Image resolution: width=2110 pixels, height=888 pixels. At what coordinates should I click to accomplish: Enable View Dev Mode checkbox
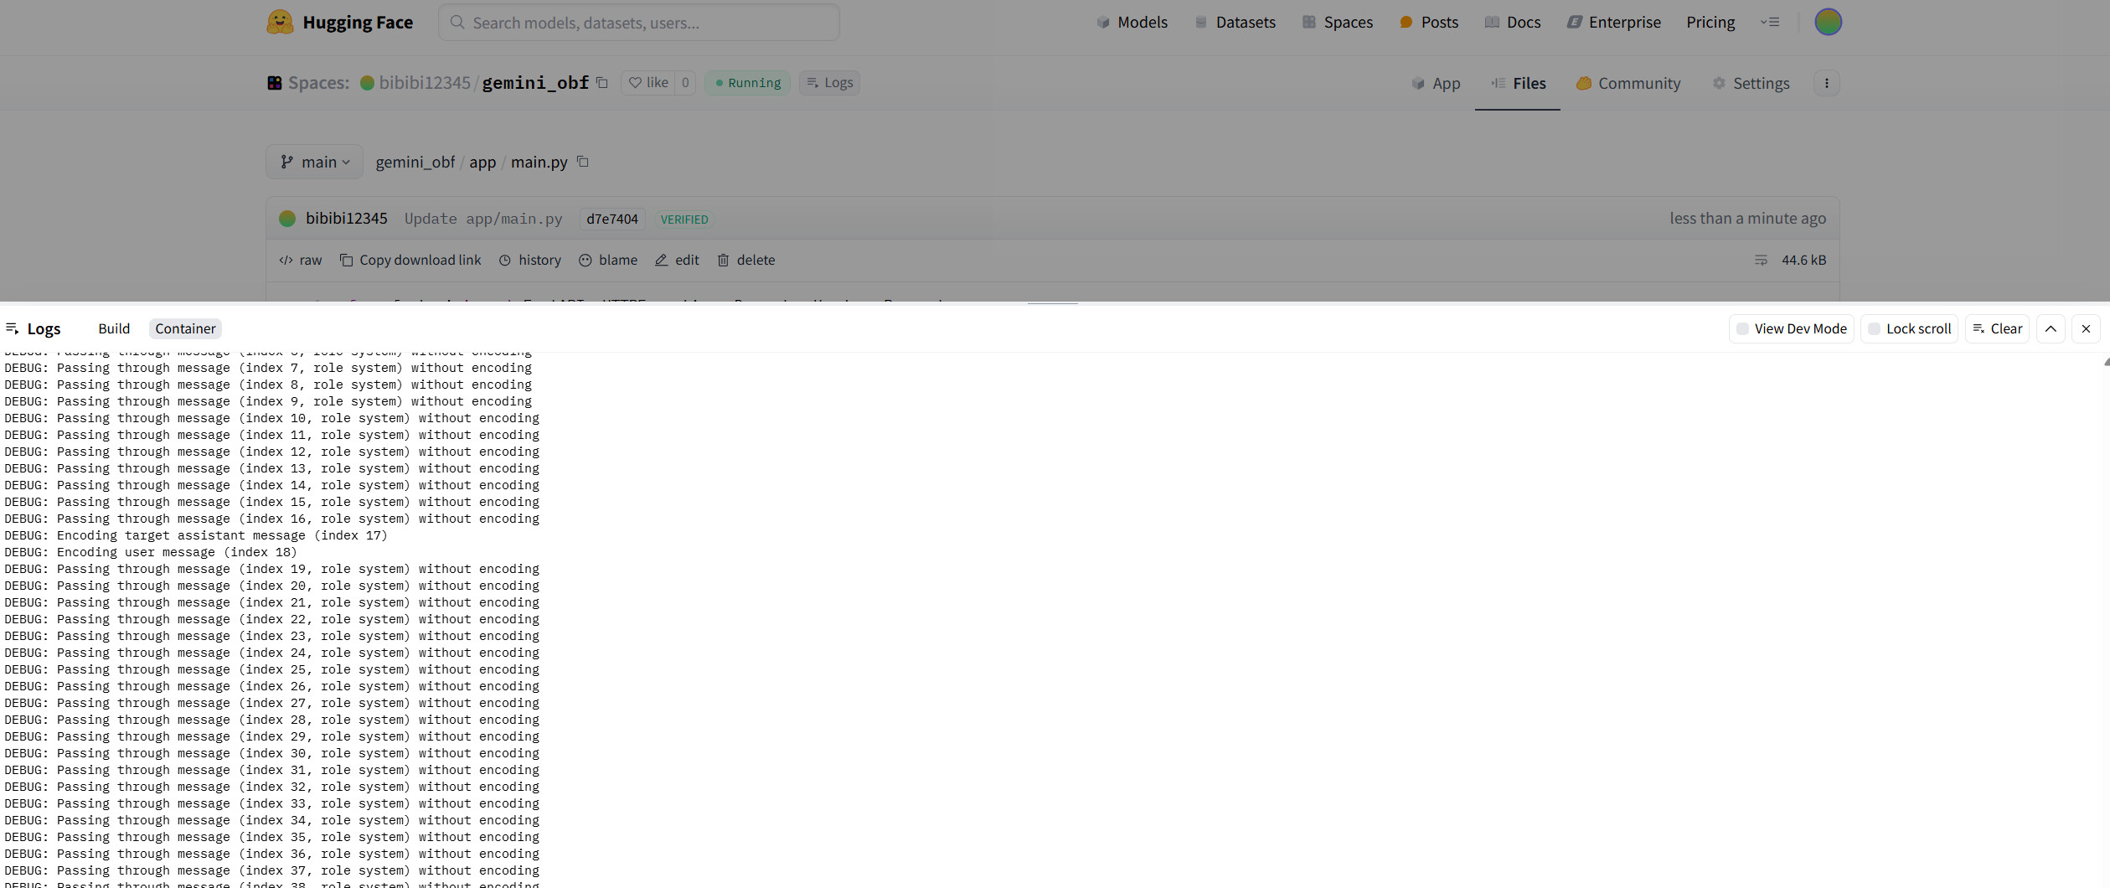1742,329
